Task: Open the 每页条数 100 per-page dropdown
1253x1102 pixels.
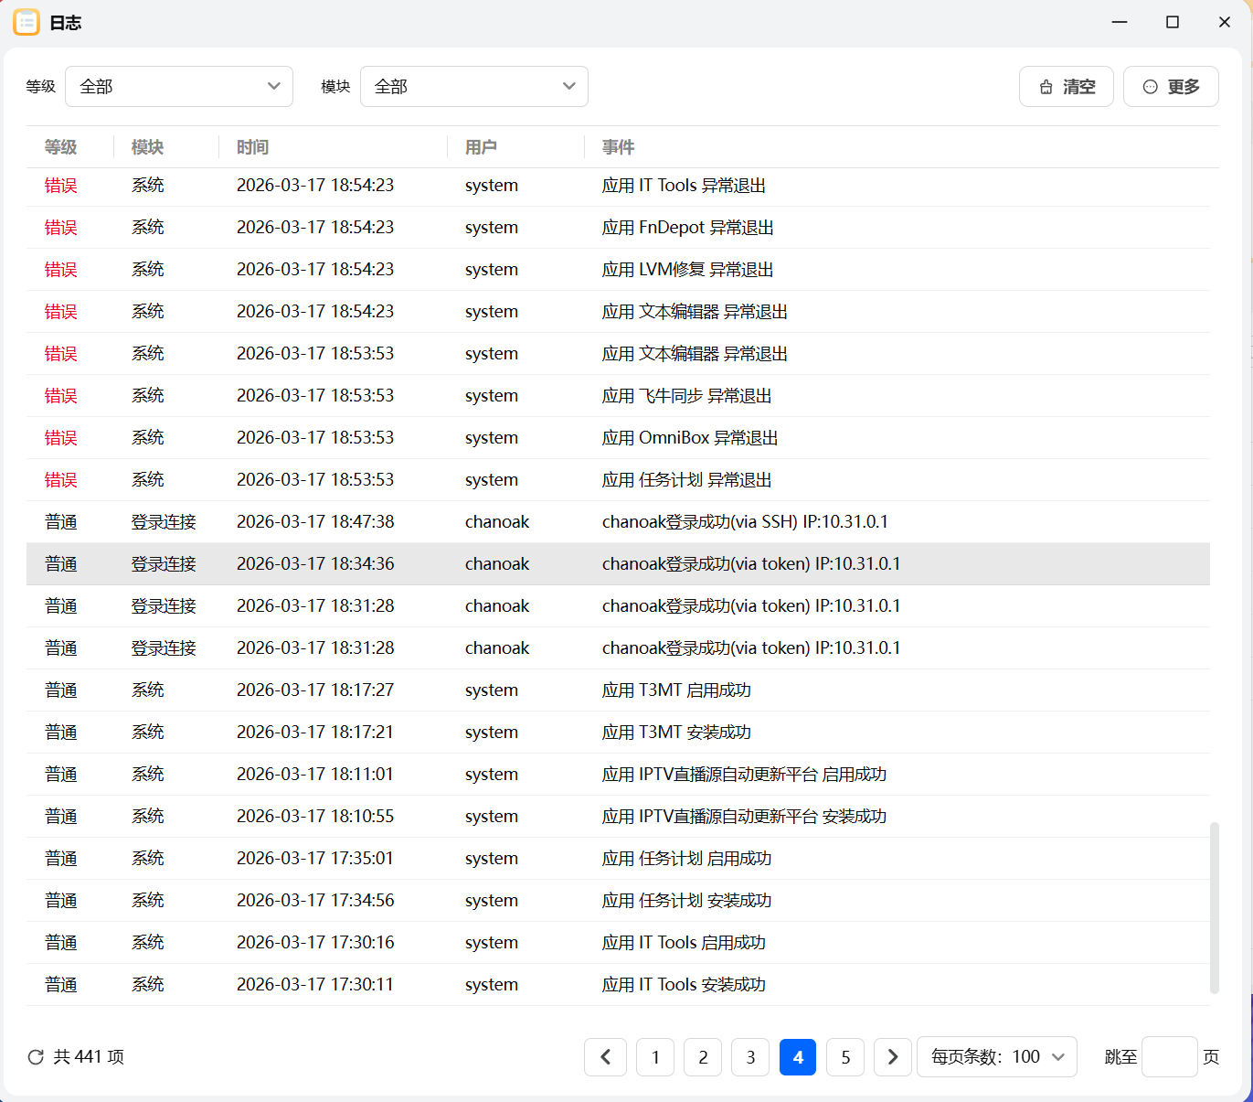Action: point(997,1057)
